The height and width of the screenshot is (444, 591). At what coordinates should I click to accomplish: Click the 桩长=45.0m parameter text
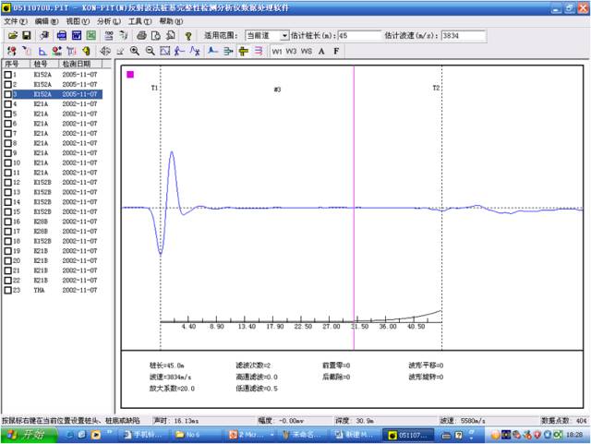pyautogui.click(x=166, y=366)
